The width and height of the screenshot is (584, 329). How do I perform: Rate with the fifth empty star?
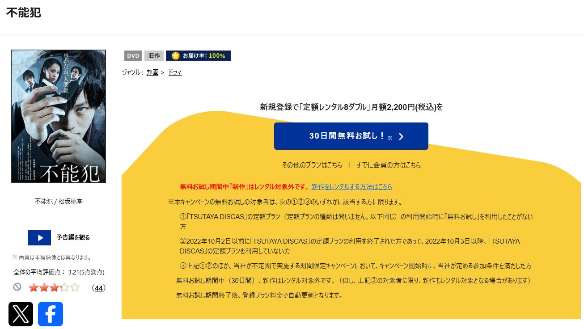coord(75,287)
